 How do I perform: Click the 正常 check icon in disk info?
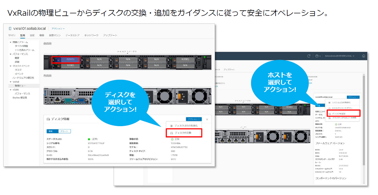click(x=172, y=139)
